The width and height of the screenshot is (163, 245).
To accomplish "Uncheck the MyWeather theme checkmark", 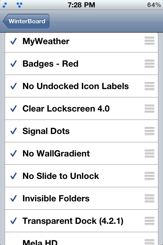I will (x=13, y=41).
